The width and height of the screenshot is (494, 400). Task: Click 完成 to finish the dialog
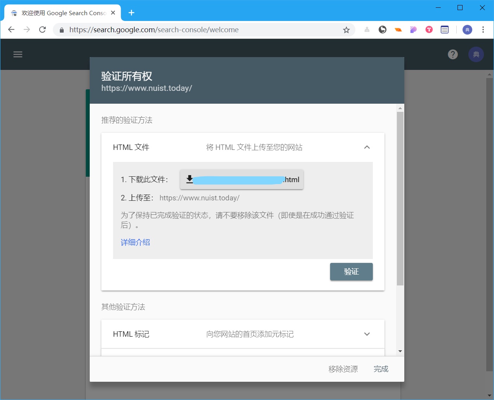pyautogui.click(x=381, y=369)
